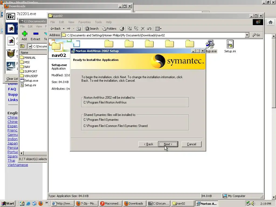Launch Internet Explorer from Quick Launch
The height and width of the screenshot is (207, 276).
28,204
